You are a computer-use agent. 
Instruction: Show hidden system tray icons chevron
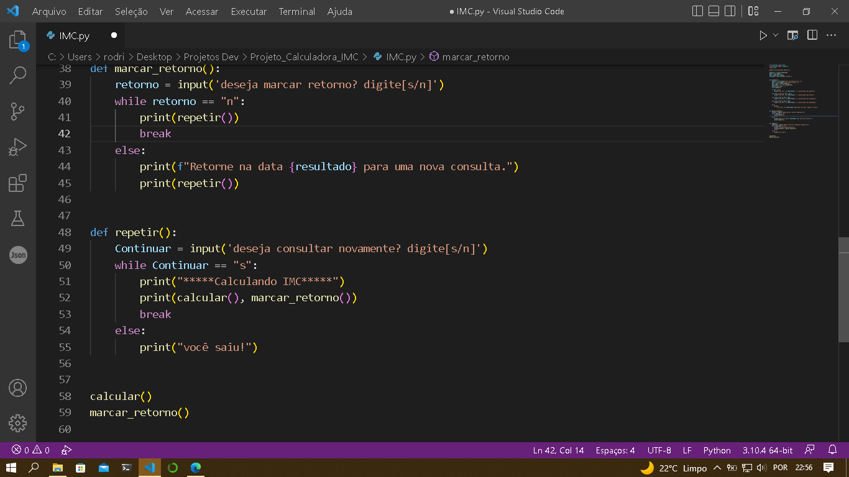tap(717, 468)
